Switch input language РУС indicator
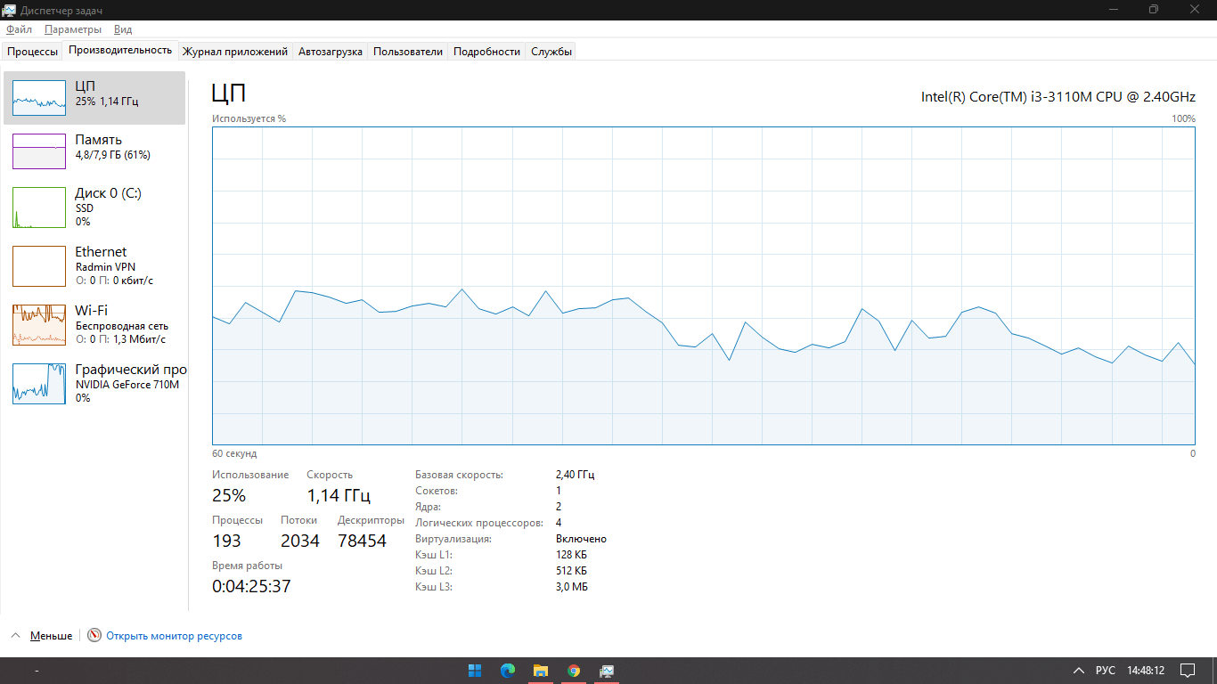This screenshot has height=684, width=1217. coord(1105,670)
